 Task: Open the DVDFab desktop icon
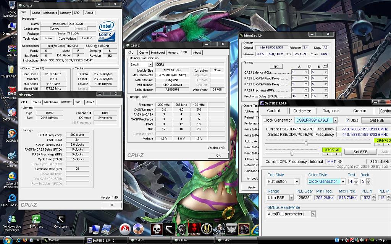click(11, 136)
